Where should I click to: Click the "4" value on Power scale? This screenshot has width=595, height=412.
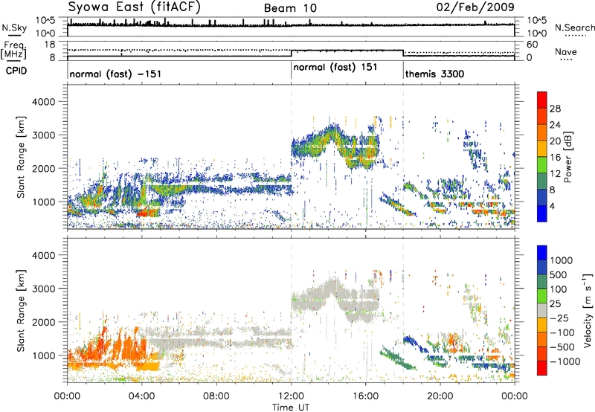(553, 207)
